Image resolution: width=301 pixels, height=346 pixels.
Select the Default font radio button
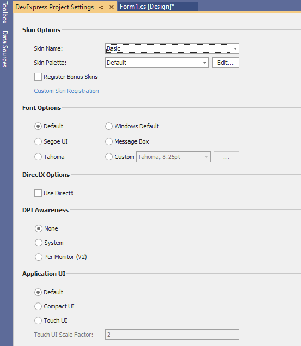[x=38, y=126]
